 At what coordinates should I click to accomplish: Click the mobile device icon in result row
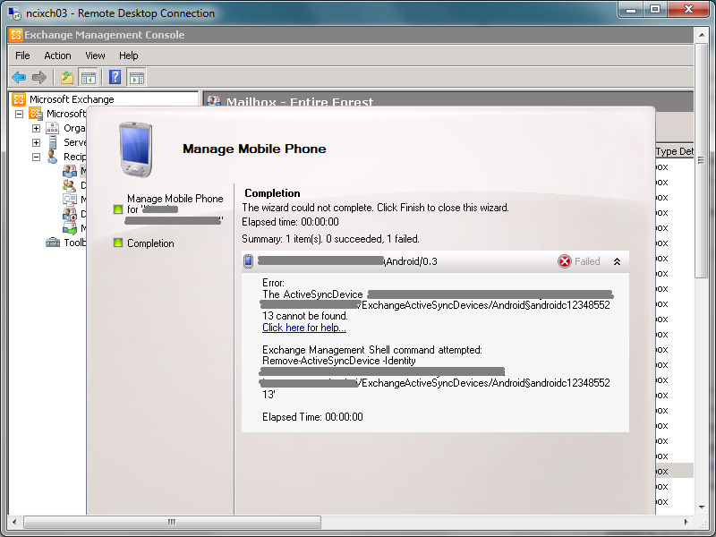pos(248,261)
